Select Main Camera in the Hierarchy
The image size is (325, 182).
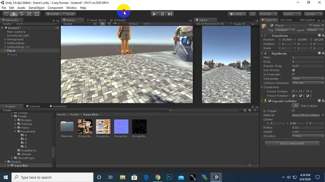point(16,32)
